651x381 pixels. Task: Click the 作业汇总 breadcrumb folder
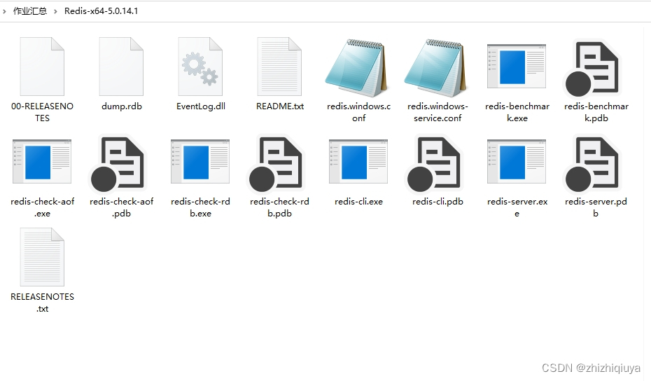[30, 11]
